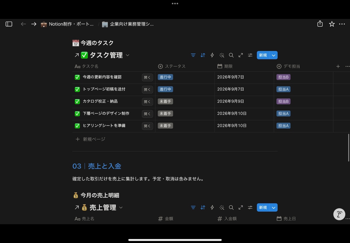This screenshot has height=243, width=350.
Task: Click checkmark icon of カタログ校正・納品
Action: click(x=77, y=101)
